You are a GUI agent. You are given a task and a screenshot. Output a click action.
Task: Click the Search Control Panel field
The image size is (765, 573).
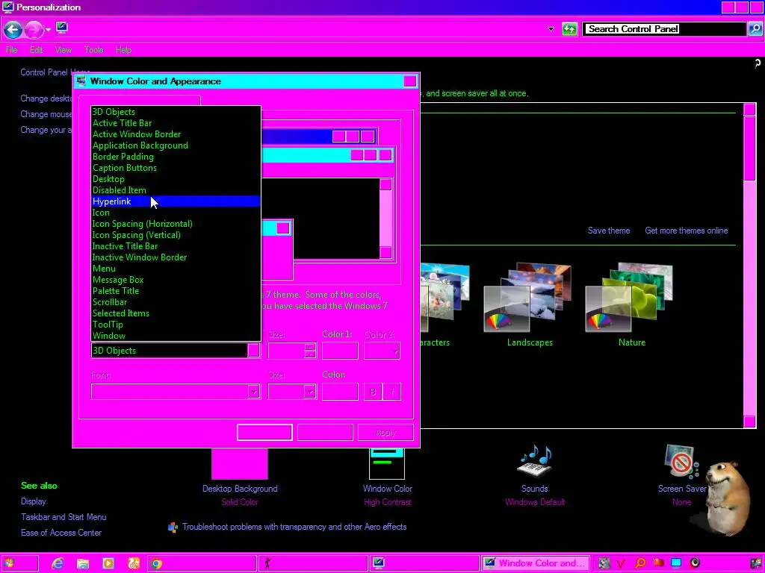664,29
